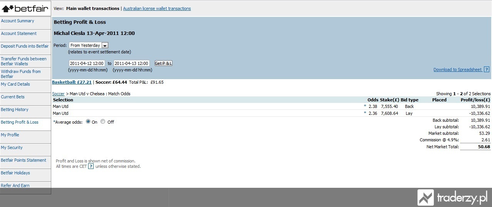Screen dimensions: 492x207
Task: Click Commission value 2.61
Action: click(485, 140)
